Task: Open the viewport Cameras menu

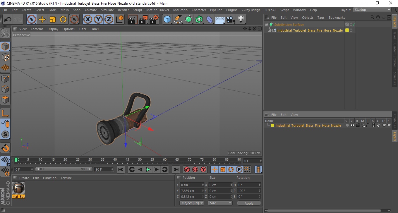Action: click(x=37, y=29)
